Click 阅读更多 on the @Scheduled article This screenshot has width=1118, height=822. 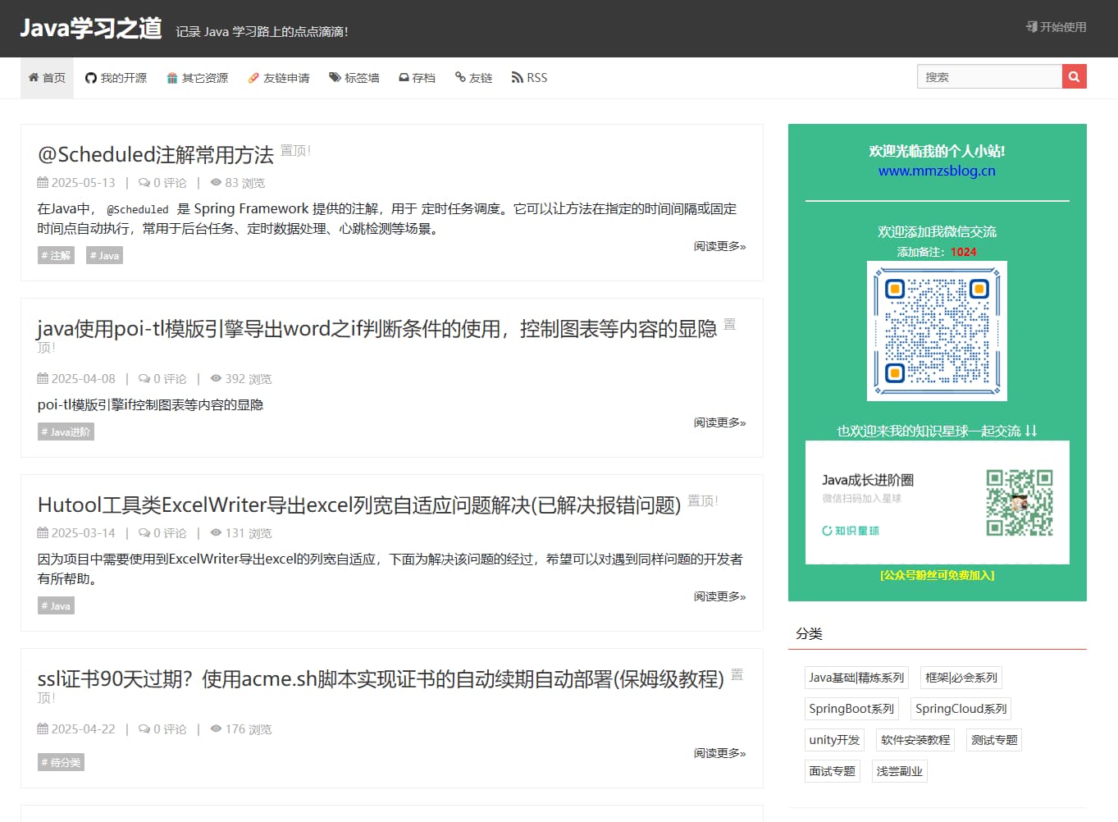point(719,245)
